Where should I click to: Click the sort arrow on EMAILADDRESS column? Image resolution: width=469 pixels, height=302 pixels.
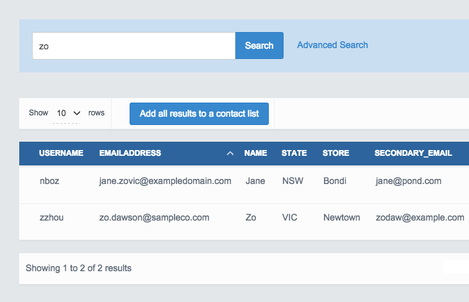[x=230, y=154]
